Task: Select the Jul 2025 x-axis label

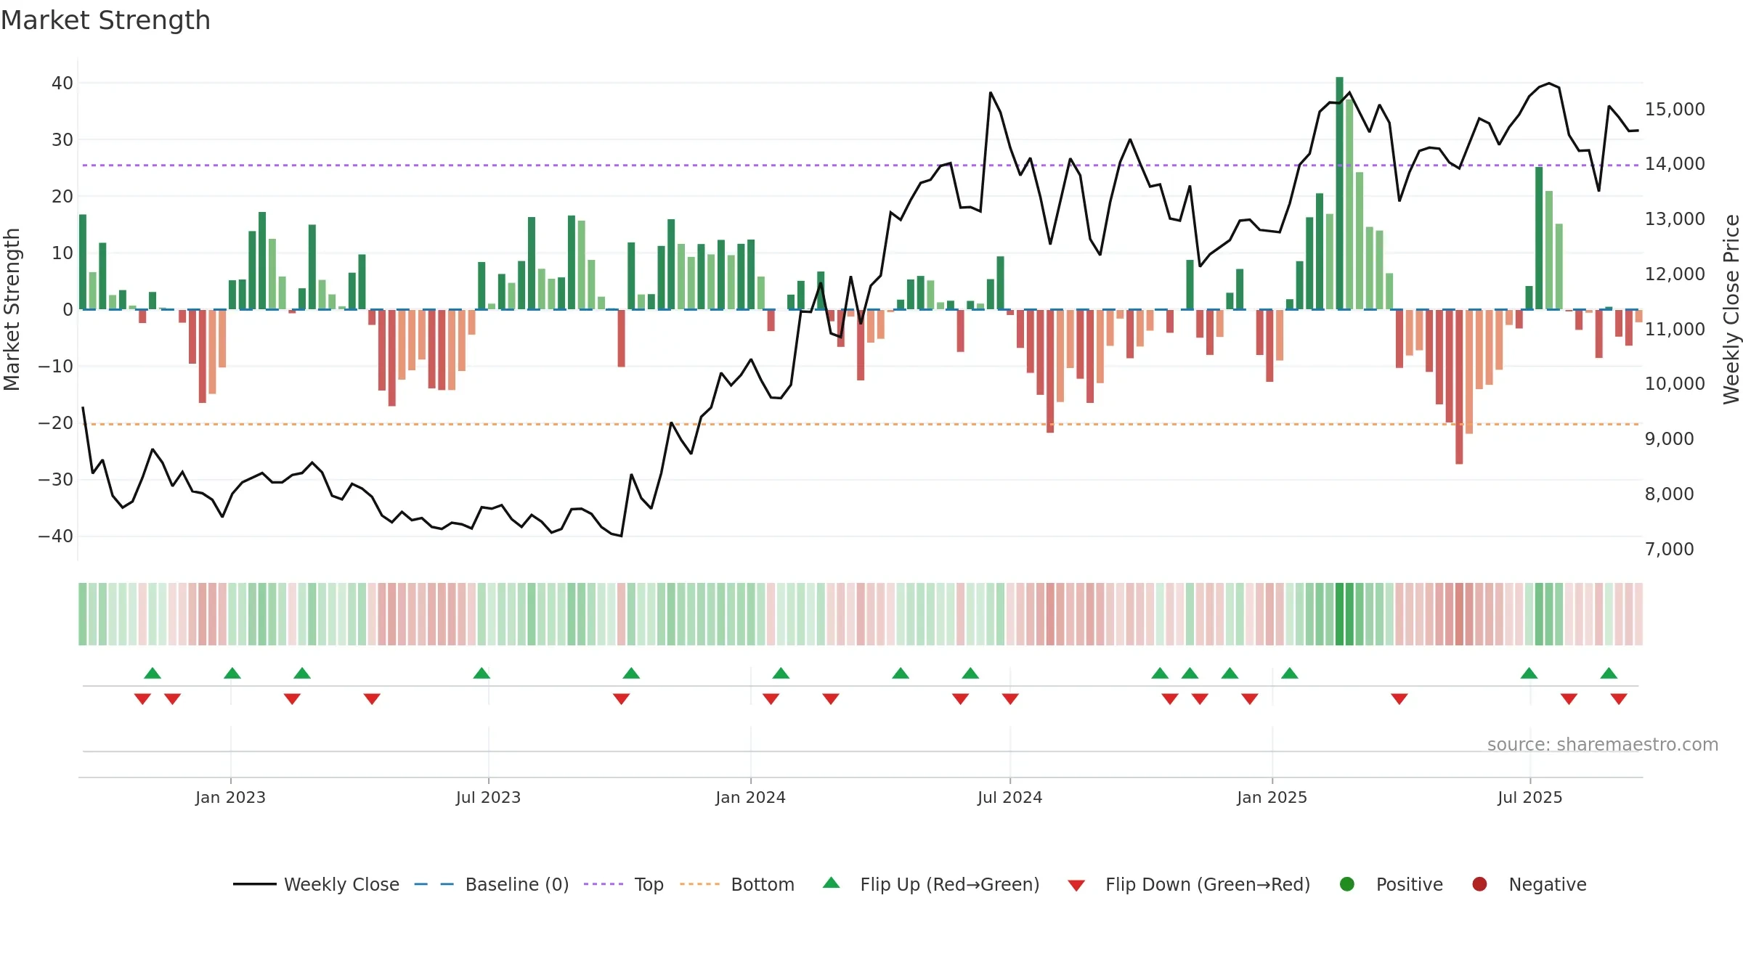Action: tap(1529, 797)
